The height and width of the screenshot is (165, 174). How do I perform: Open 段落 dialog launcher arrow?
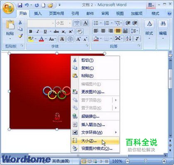(x=139, y=45)
